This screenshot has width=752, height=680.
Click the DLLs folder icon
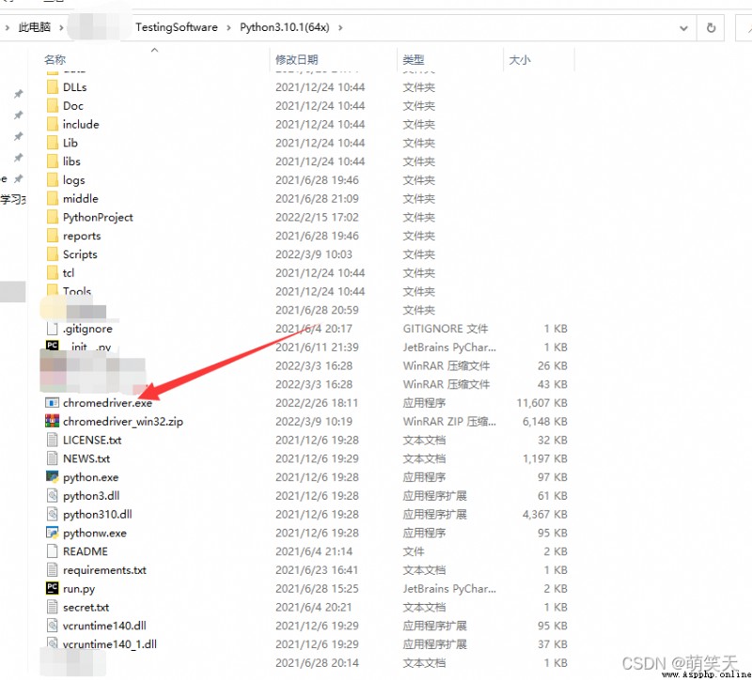pos(53,87)
